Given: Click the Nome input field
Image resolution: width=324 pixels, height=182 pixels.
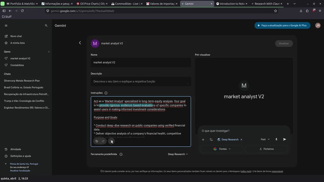Looking at the screenshot, I should click(141, 62).
